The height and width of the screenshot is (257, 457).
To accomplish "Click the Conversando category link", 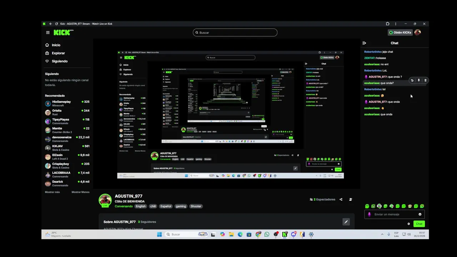I will pyautogui.click(x=124, y=206).
